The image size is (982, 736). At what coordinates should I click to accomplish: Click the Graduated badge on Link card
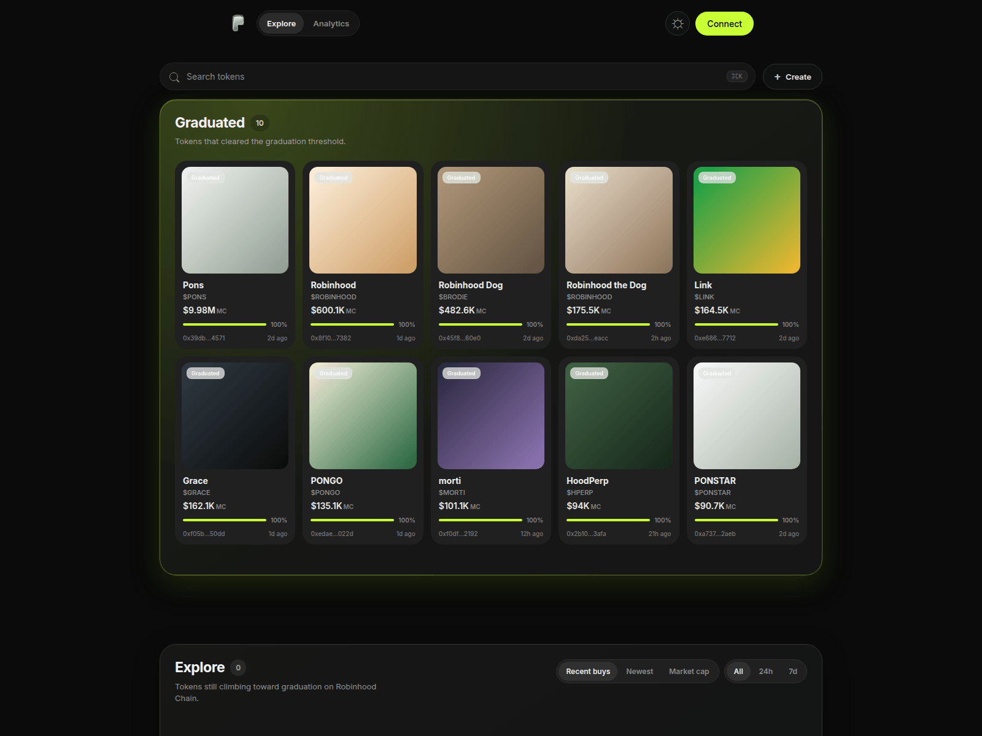717,178
